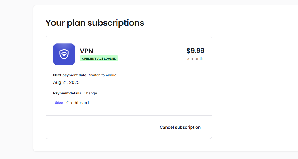Click the Next payment date label

click(x=69, y=75)
